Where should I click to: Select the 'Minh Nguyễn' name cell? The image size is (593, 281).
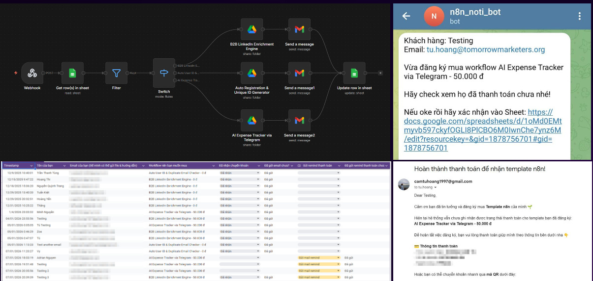click(45, 212)
